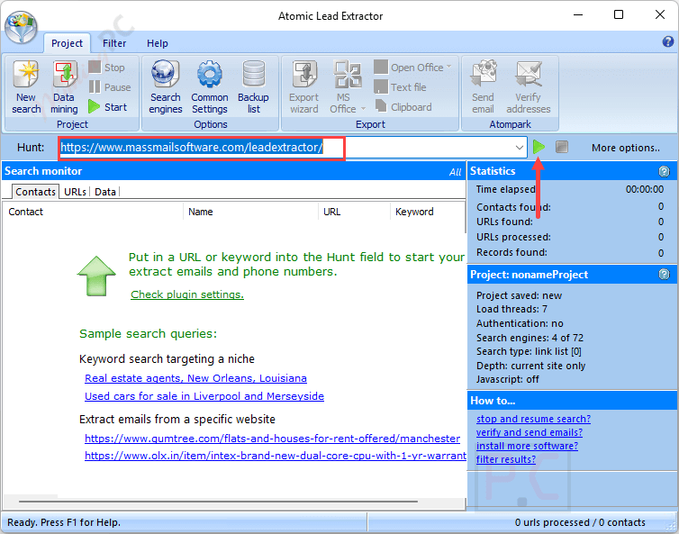Open the Backup list

click(x=253, y=87)
